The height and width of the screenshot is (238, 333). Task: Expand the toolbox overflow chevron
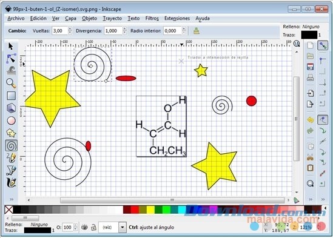click(12, 199)
